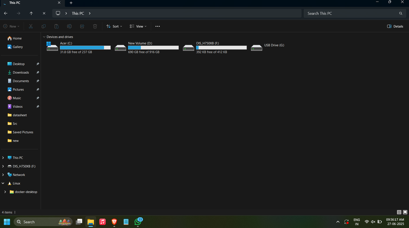The height and width of the screenshot is (228, 409).
Task: Click the Rename icon in toolbar
Action: (x=69, y=26)
